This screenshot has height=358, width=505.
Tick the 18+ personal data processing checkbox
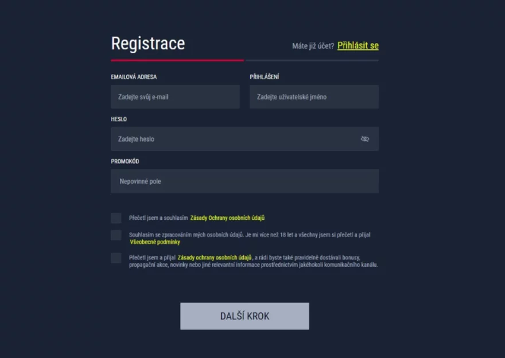click(116, 235)
